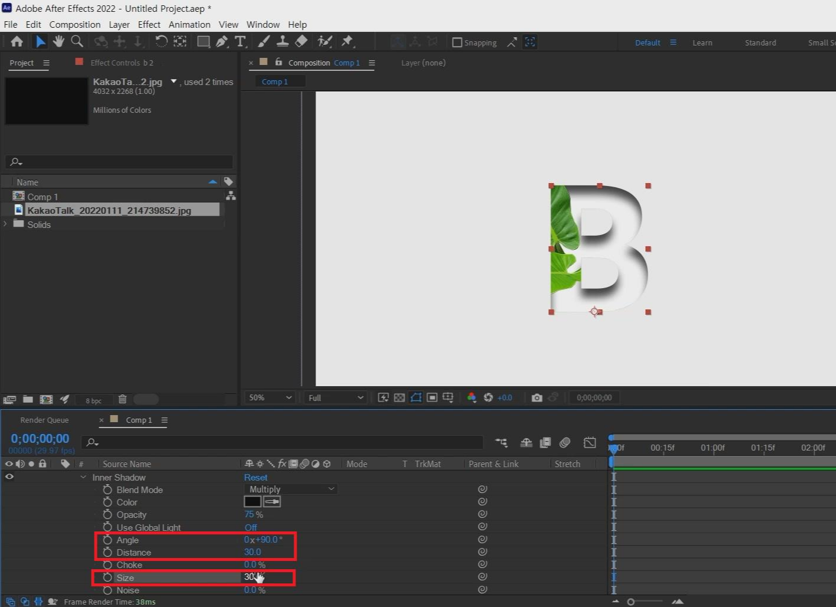Viewport: 836px width, 607px height.
Task: Expand the Solids folder
Action: tap(5, 224)
